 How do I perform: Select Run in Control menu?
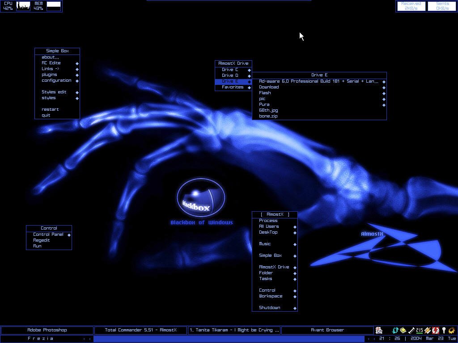tap(49, 247)
